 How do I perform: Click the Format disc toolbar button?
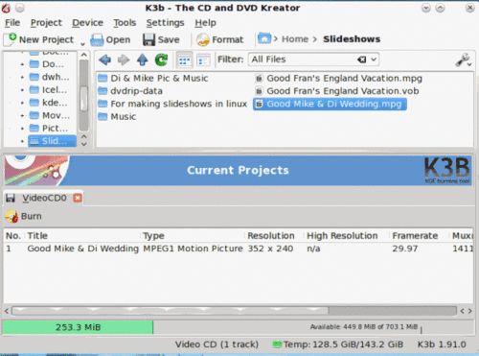pyautogui.click(x=220, y=39)
